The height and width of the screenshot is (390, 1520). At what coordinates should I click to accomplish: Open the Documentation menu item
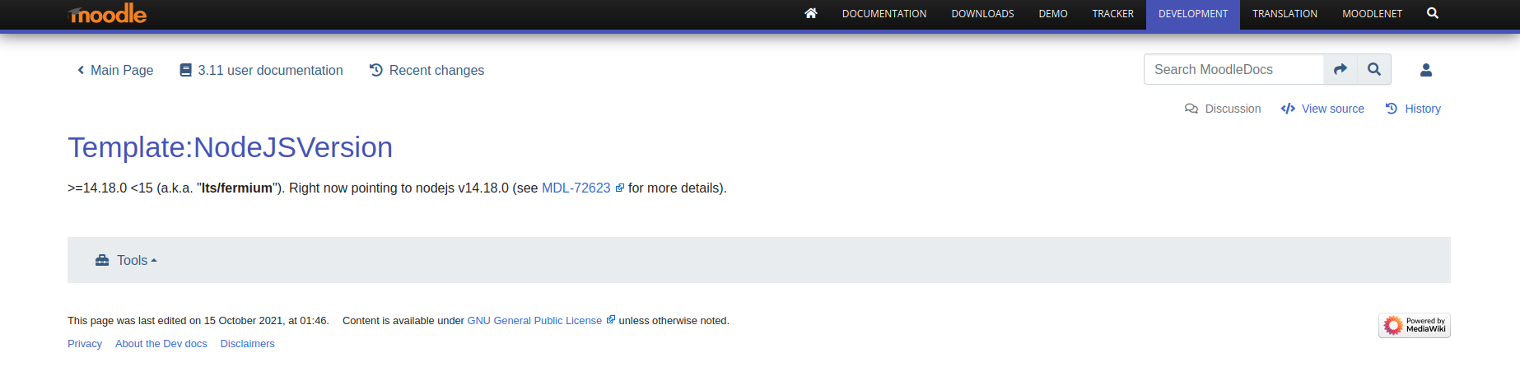pos(884,14)
